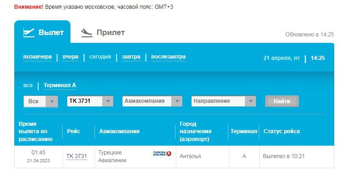Click the Анталья destination cell
Screen dimensions: 349x177
tap(203, 157)
